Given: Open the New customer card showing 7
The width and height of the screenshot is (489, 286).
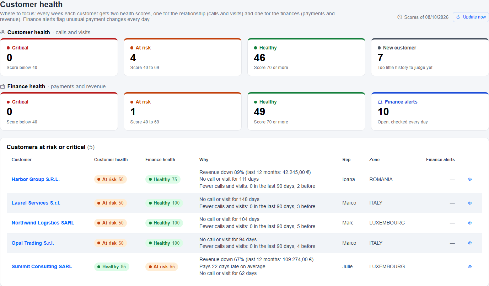Looking at the screenshot, I should coord(430,57).
